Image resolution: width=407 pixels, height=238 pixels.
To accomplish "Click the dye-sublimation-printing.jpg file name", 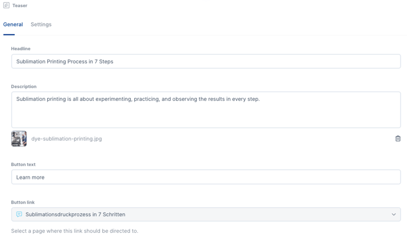I will click(x=66, y=139).
